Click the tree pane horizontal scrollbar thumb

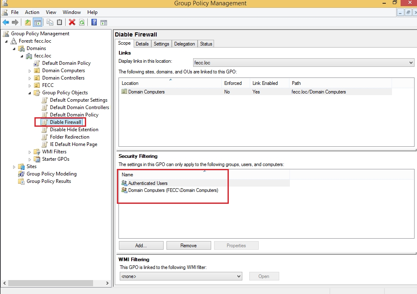pos(50,283)
